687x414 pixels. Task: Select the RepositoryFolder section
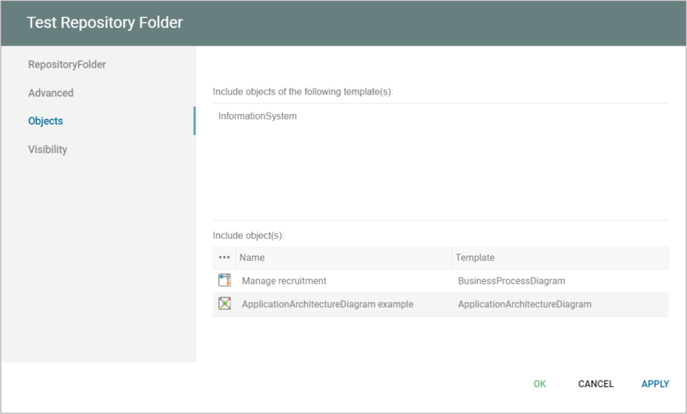[66, 64]
